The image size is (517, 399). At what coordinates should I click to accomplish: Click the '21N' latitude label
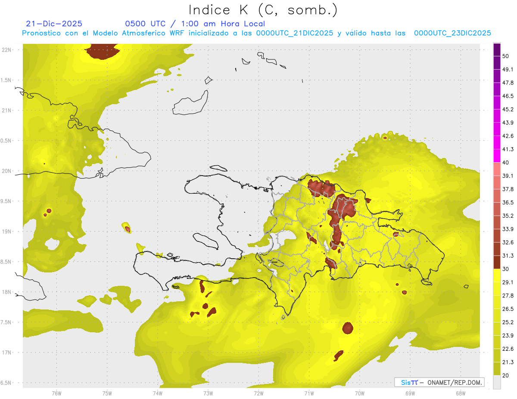tap(6, 111)
